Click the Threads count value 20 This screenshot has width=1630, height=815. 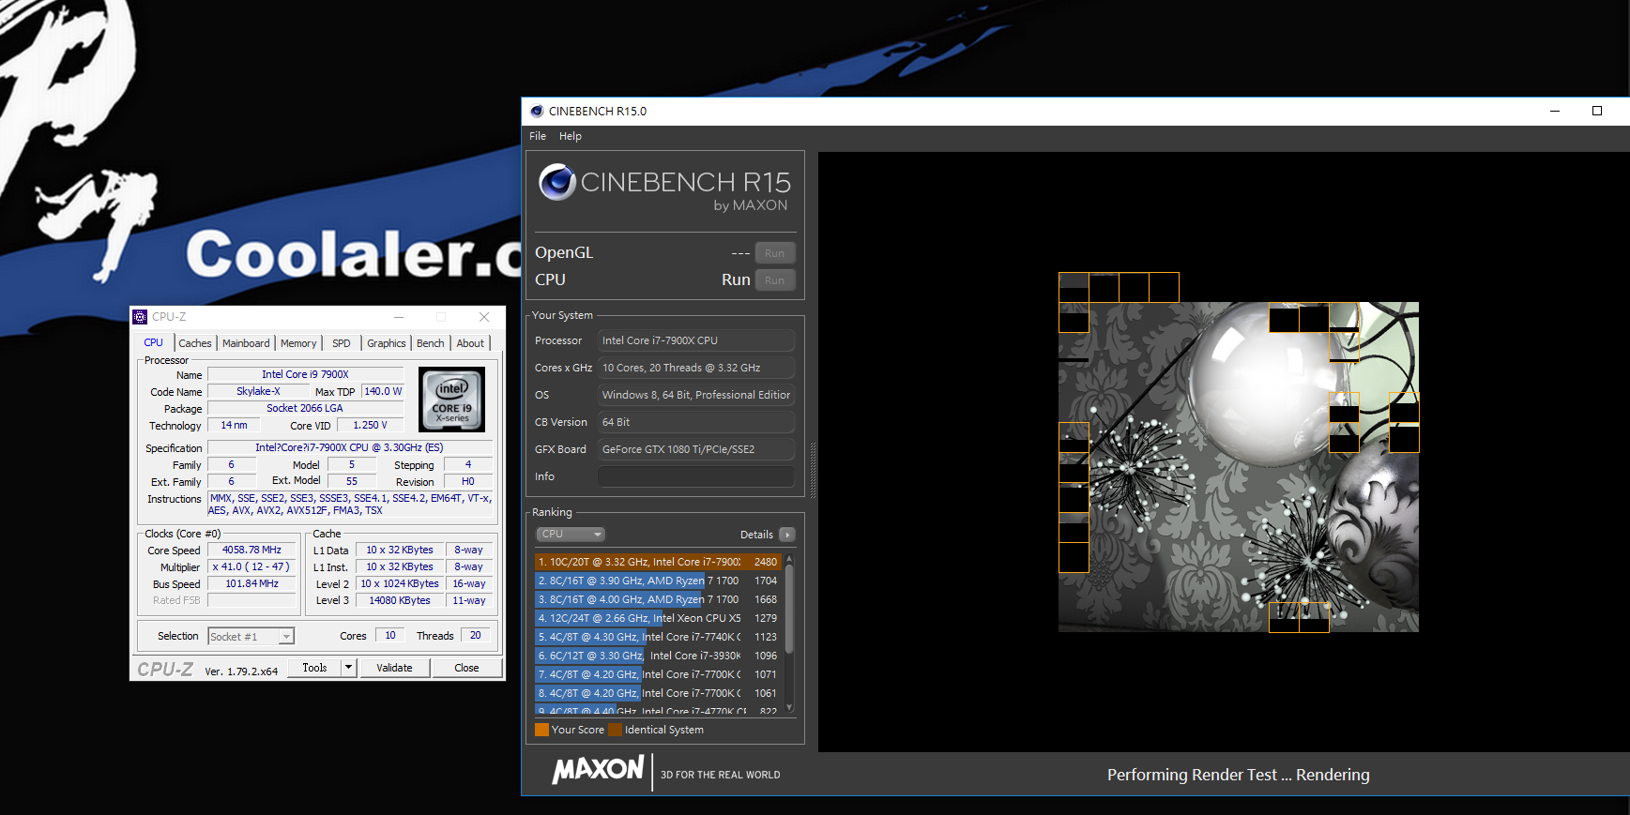point(476,635)
